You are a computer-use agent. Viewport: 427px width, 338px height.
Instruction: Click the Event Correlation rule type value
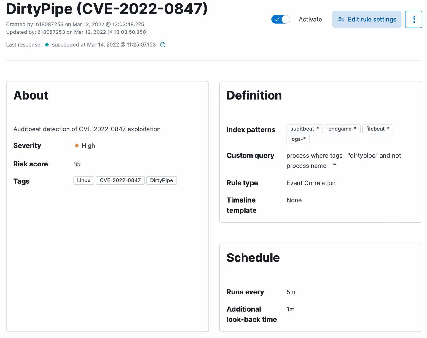pyautogui.click(x=311, y=183)
